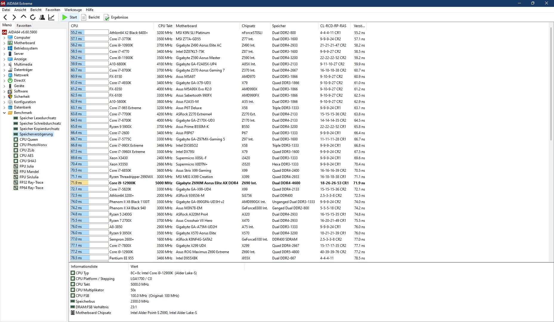Expand the Multimedia tree node

[4, 65]
